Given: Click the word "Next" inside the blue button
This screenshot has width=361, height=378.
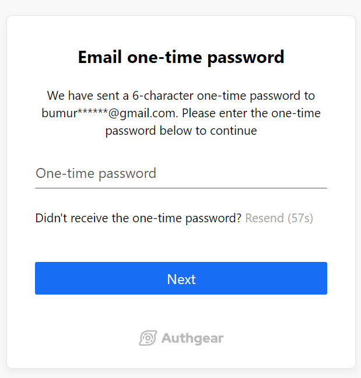Looking at the screenshot, I should pyautogui.click(x=181, y=279).
